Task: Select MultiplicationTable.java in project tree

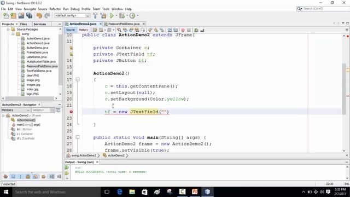Action: pyautogui.click(x=41, y=62)
